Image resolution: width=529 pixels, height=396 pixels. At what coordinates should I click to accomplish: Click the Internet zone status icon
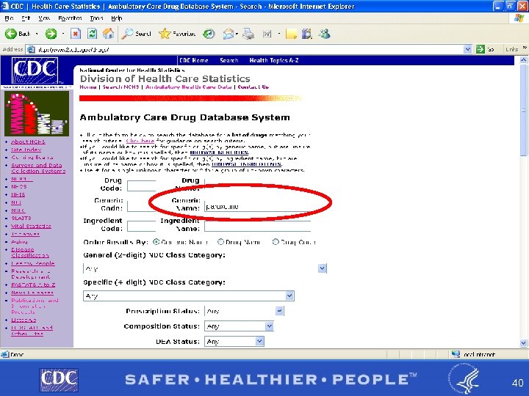[456, 354]
